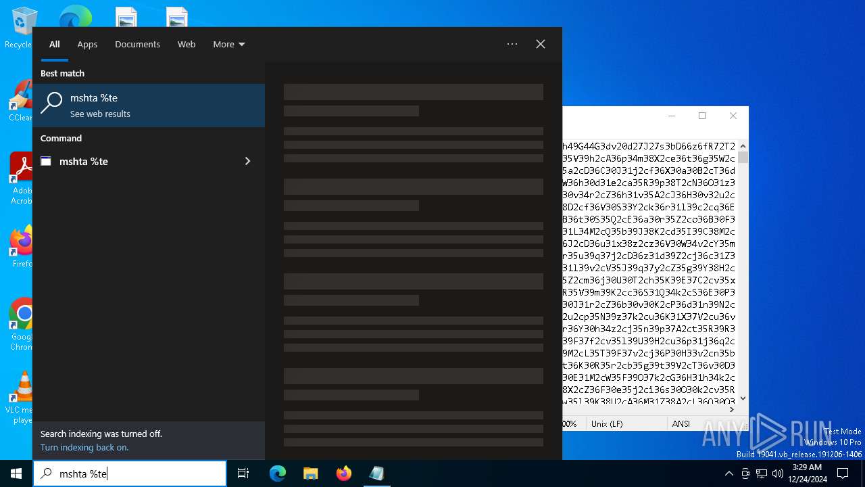Click 'Turn indexing back on' link
The image size is (865, 487).
pyautogui.click(x=84, y=447)
